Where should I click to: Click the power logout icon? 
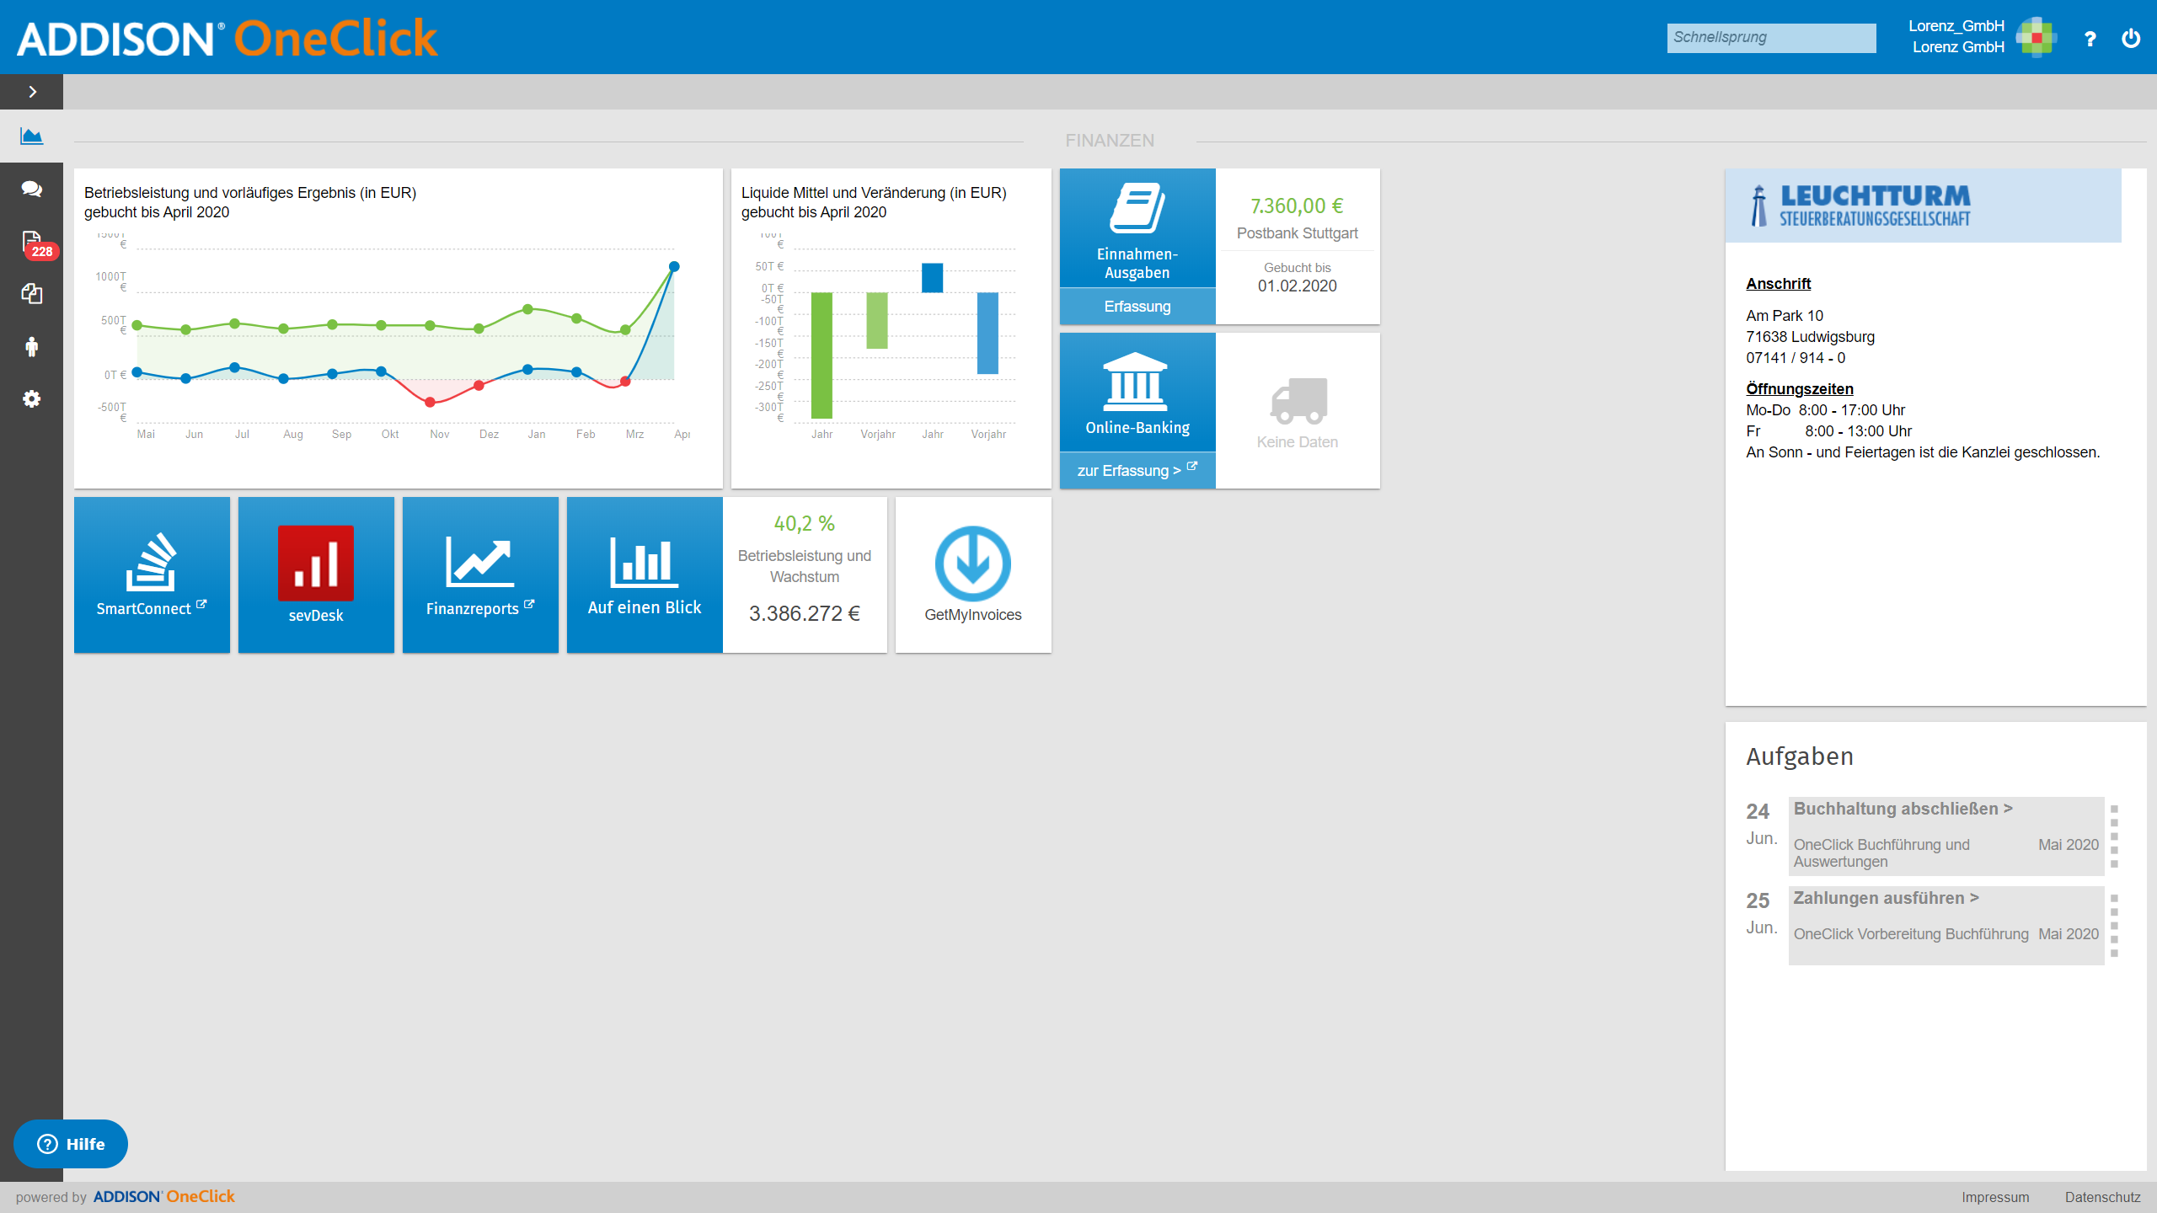point(2131,38)
